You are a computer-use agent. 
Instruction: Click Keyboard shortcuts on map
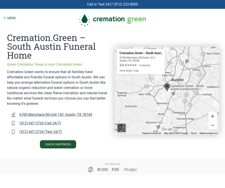point(151,133)
